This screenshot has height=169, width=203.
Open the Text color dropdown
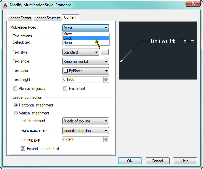pyautogui.click(x=86, y=71)
